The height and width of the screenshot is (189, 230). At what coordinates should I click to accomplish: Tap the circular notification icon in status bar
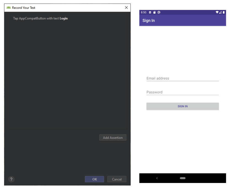click(159, 12)
